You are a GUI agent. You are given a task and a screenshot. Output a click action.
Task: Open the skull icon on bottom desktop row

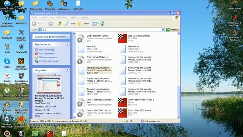(x=21, y=134)
